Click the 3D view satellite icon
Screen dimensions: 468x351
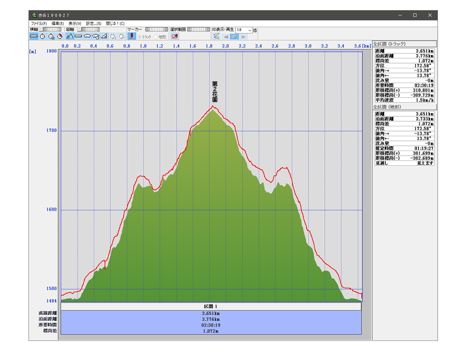216,36
